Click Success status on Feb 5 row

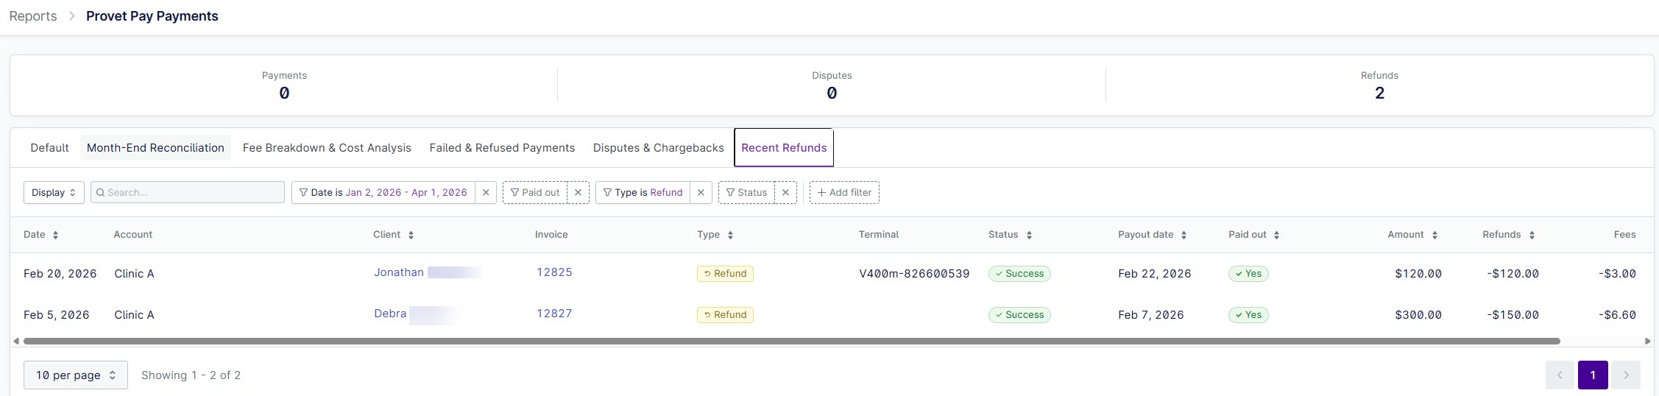tap(1019, 315)
